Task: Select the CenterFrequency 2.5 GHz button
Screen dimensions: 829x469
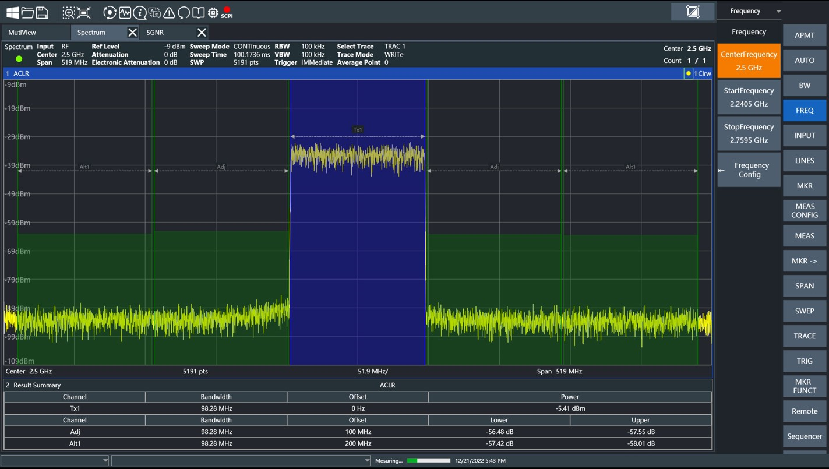Action: pos(749,61)
